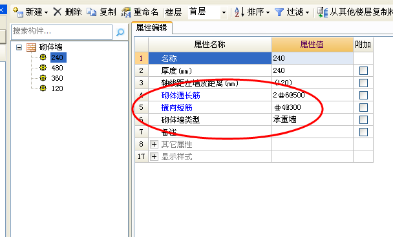Open the 过滤 dropdown arrow
This screenshot has height=237, width=393.
click(307, 12)
